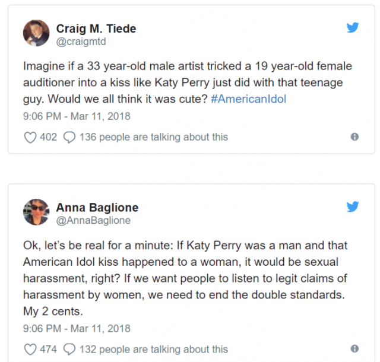Viewport: 380px width, 362px height.
Task: Click the #AmericanIdol hashtag link
Action: pos(249,99)
